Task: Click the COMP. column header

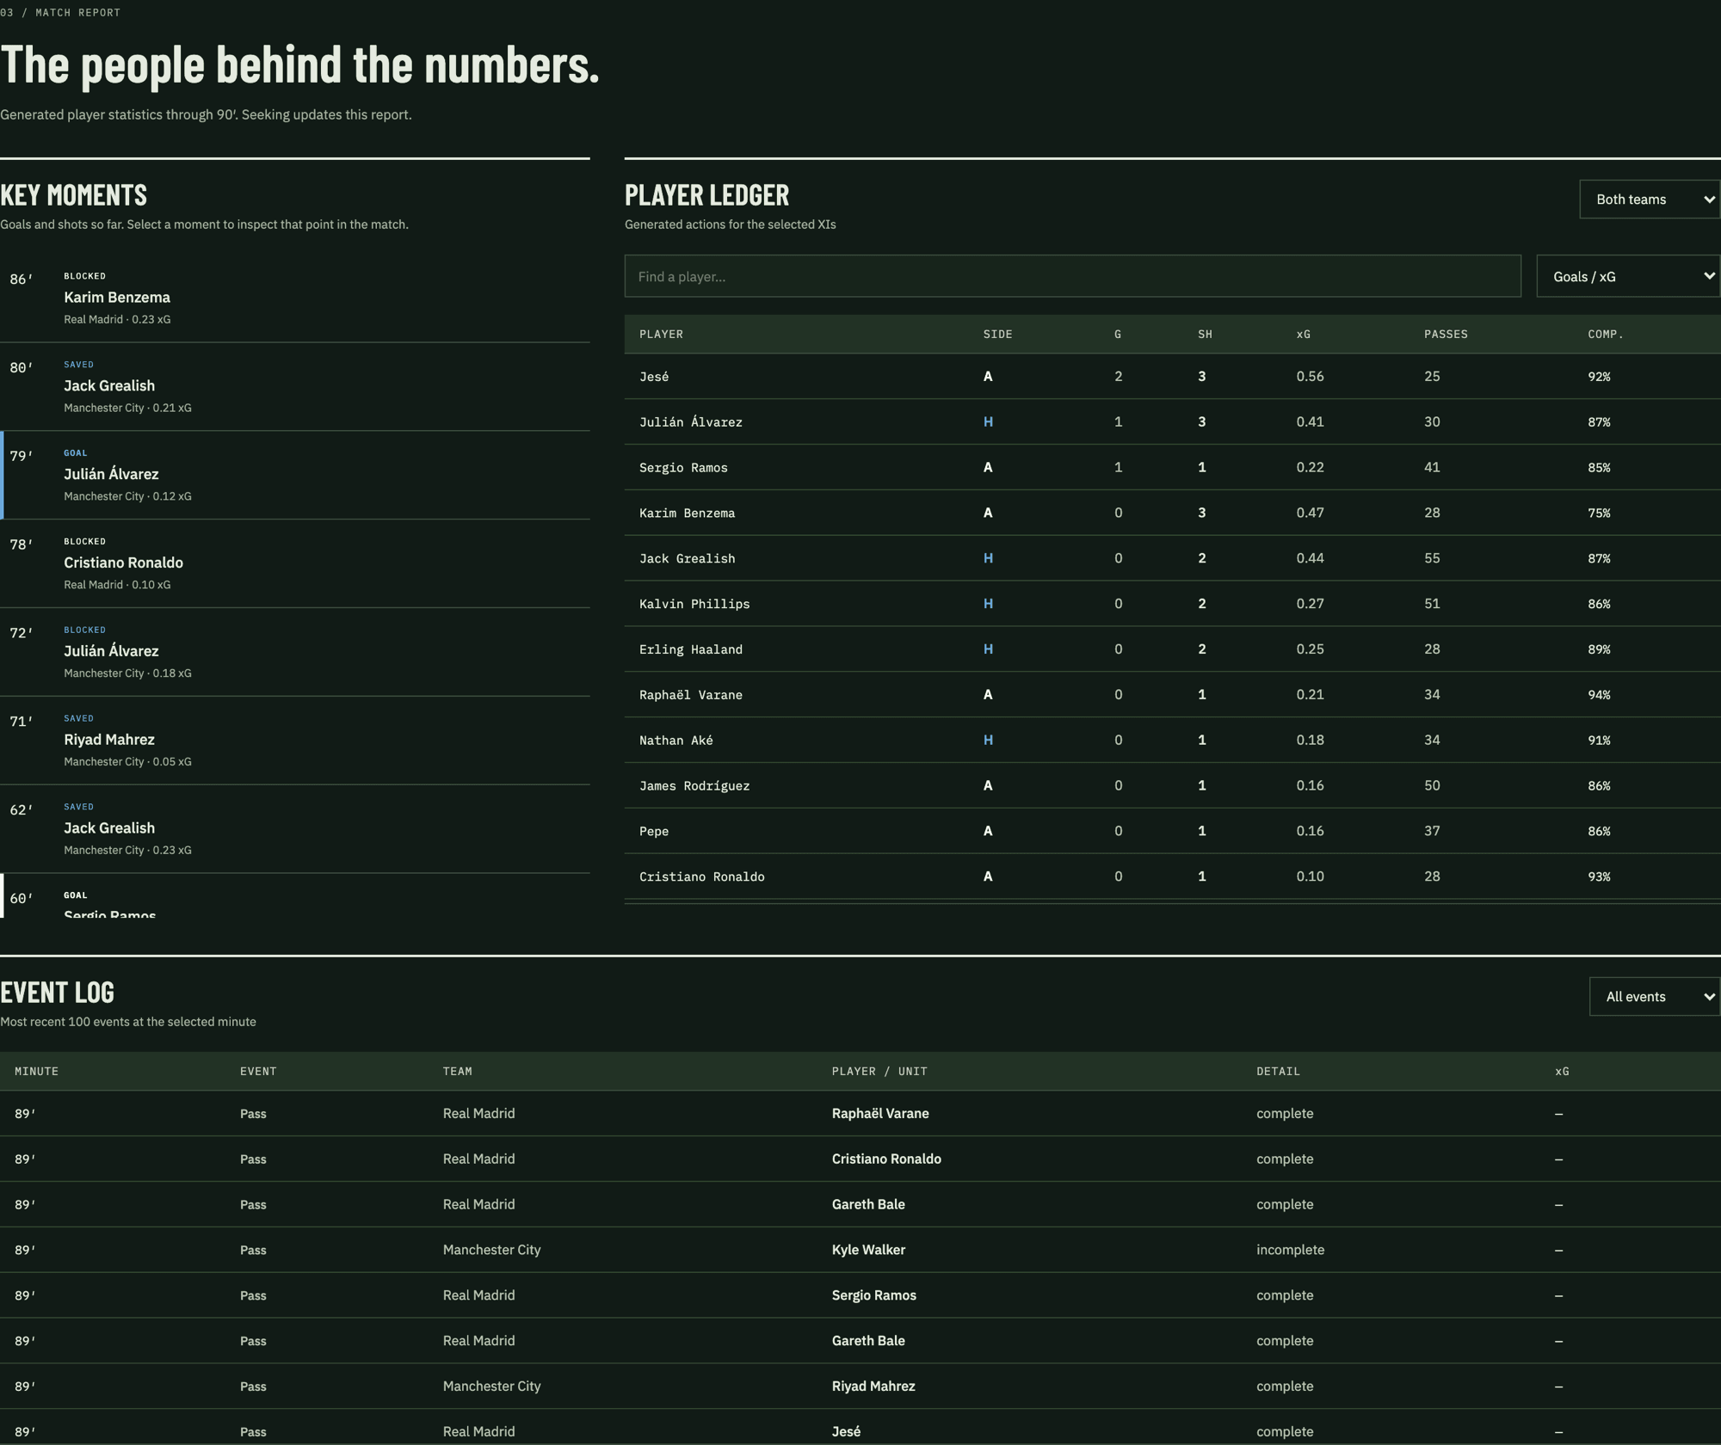Action: click(x=1605, y=334)
